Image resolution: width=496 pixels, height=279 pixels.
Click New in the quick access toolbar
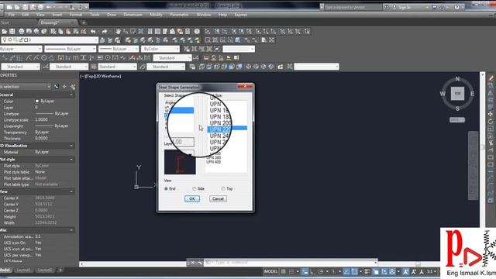pos(9,7)
